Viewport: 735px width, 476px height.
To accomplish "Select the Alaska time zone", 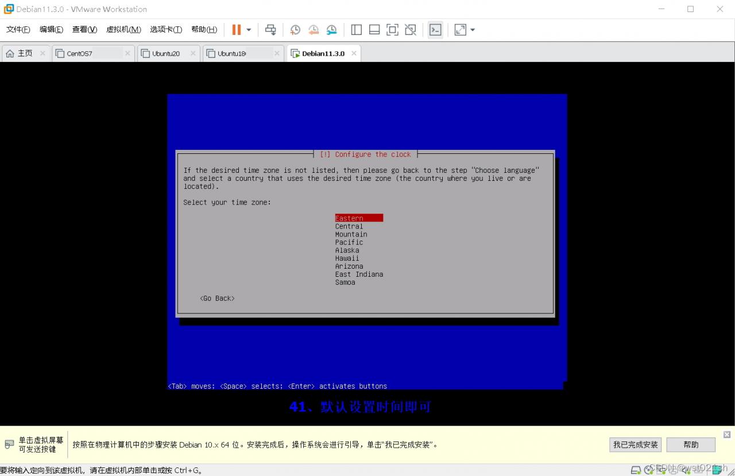I will 347,250.
